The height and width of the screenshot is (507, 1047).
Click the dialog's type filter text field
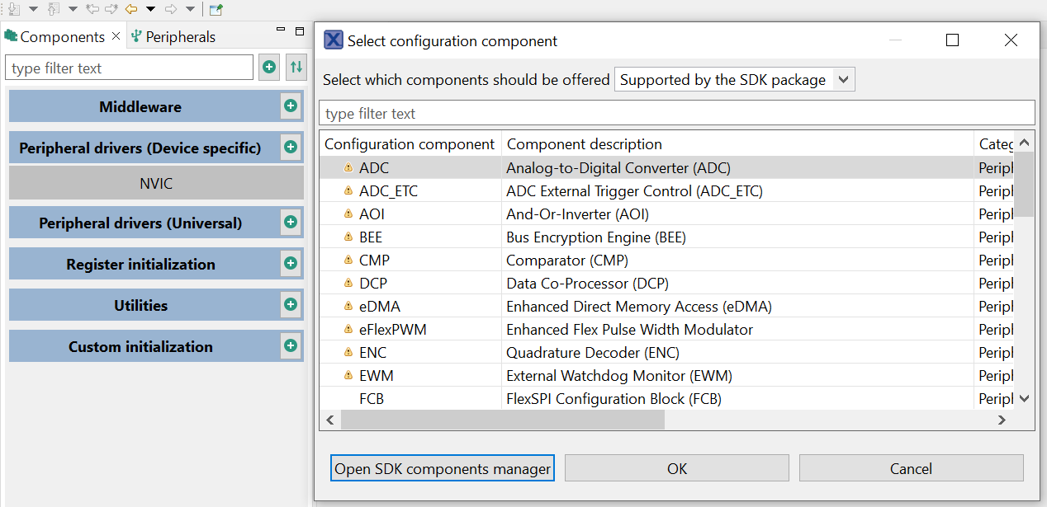pos(677,112)
